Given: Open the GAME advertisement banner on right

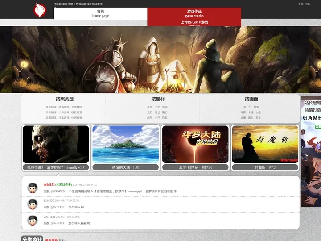Looking at the screenshot, I should pos(311,152).
